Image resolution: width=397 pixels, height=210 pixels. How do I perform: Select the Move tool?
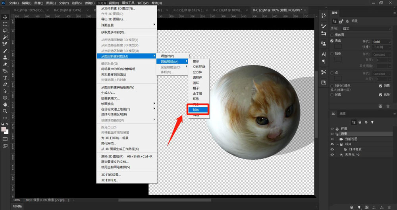(5, 17)
